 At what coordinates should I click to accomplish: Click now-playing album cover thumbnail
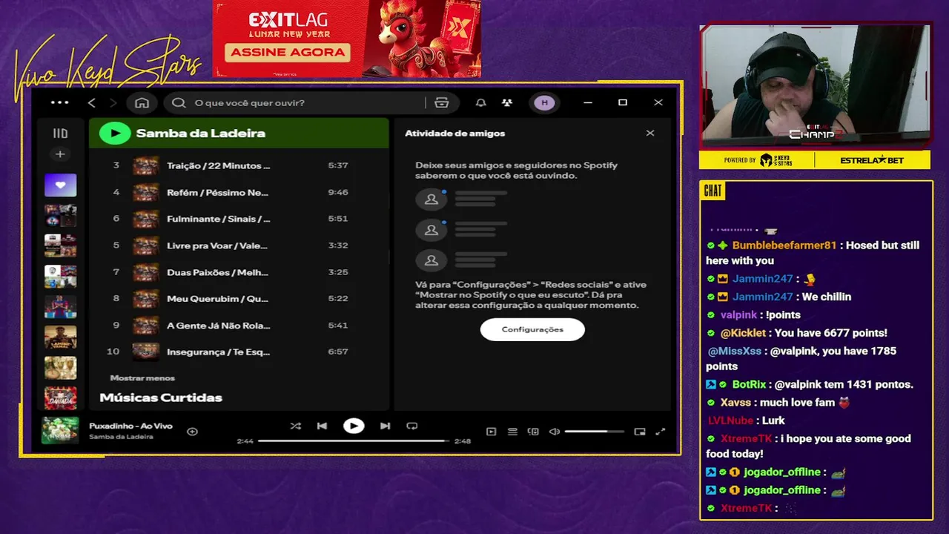[60, 430]
